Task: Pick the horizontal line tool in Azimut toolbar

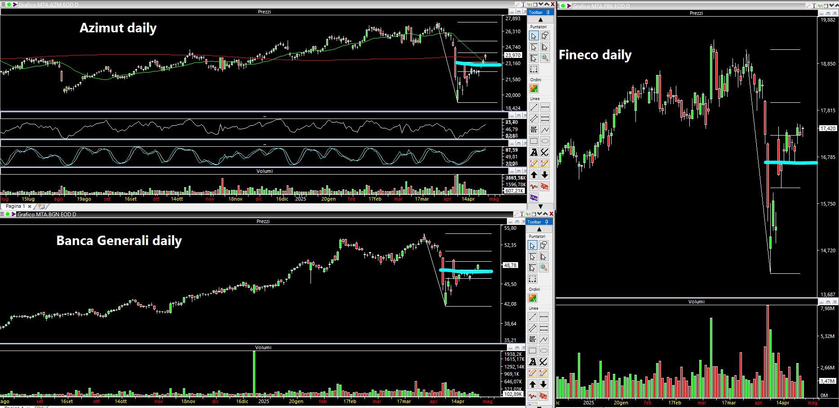Action: point(545,107)
